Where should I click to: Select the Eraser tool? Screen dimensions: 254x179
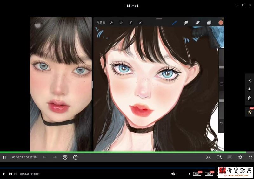[197, 23]
